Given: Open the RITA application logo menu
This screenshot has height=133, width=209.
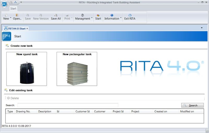Looking at the screenshot, I should [x=4, y=4].
